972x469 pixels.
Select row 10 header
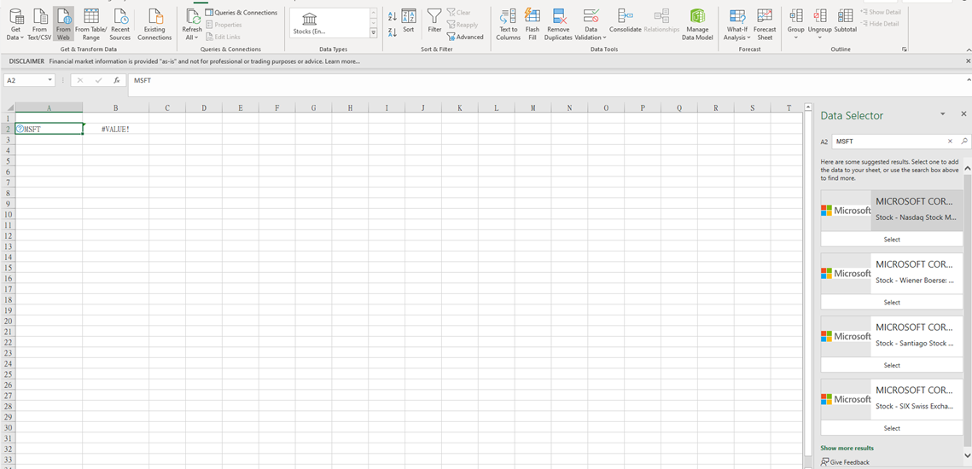[8, 214]
